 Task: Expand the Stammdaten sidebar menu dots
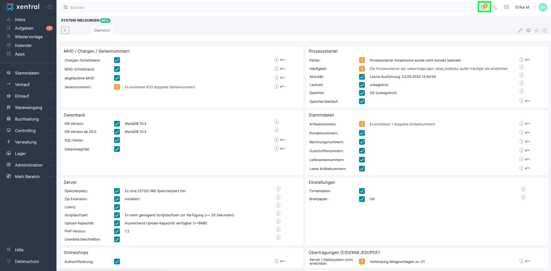tap(51, 73)
